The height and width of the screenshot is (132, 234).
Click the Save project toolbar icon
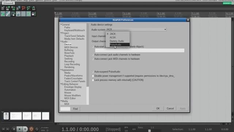tap(13, 8)
